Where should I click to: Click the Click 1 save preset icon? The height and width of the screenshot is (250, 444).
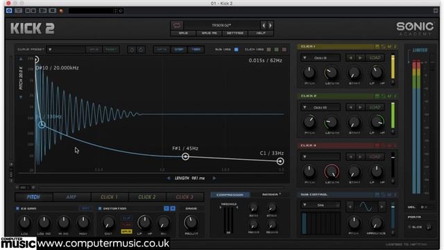[377, 47]
